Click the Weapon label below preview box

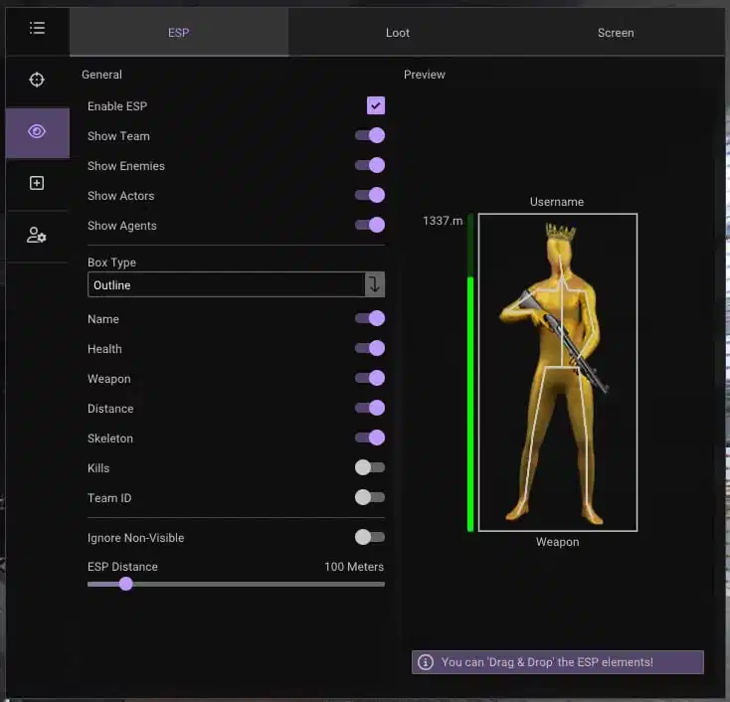(557, 542)
